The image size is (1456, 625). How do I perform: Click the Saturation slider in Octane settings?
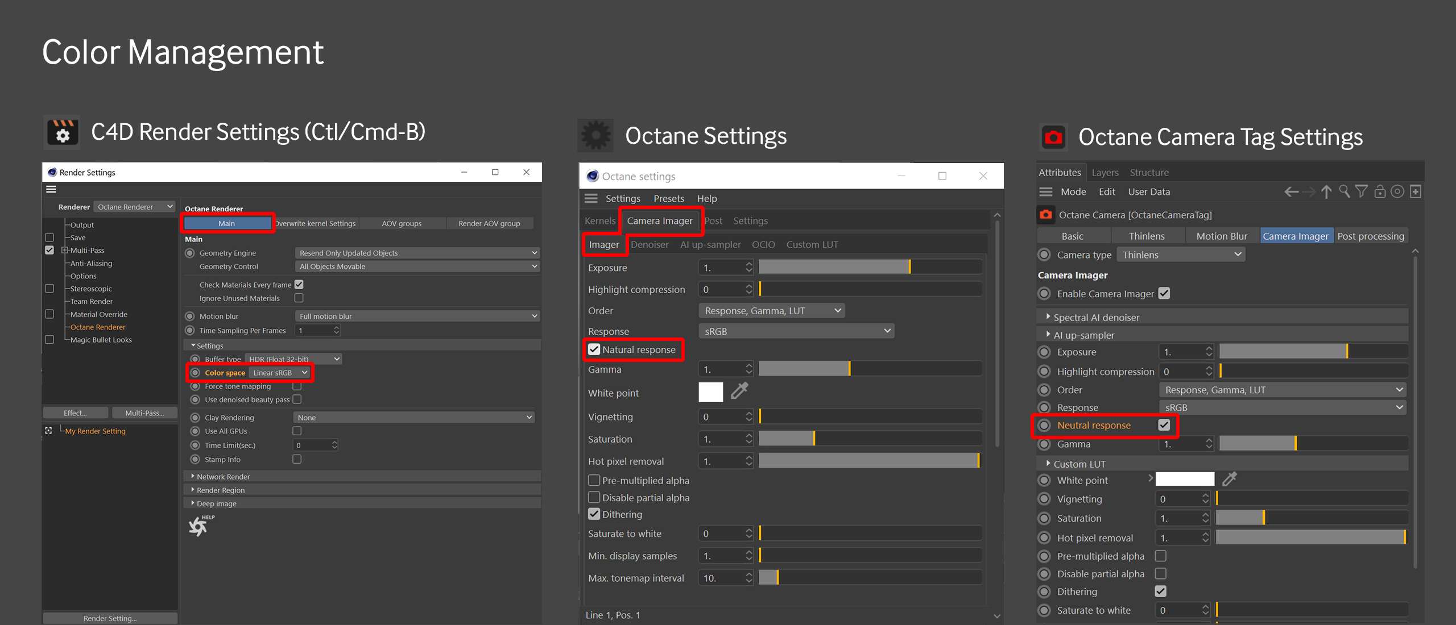870,439
